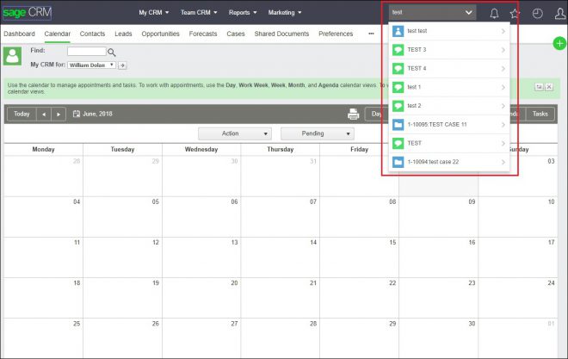This screenshot has width=568, height=359.
Task: Click the green plus New button
Action: coord(560,43)
